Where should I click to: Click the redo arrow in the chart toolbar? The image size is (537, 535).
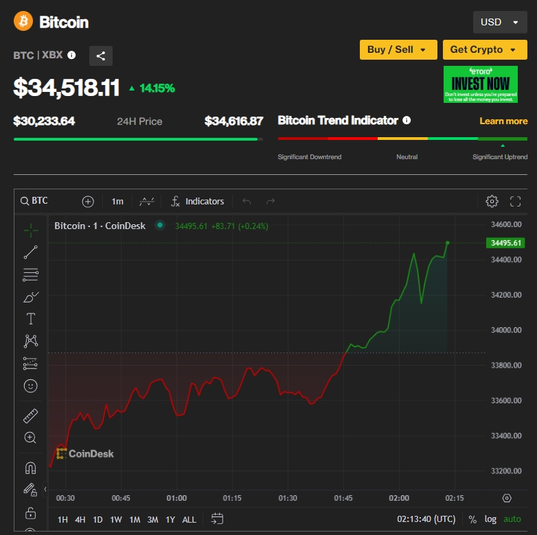tap(271, 201)
